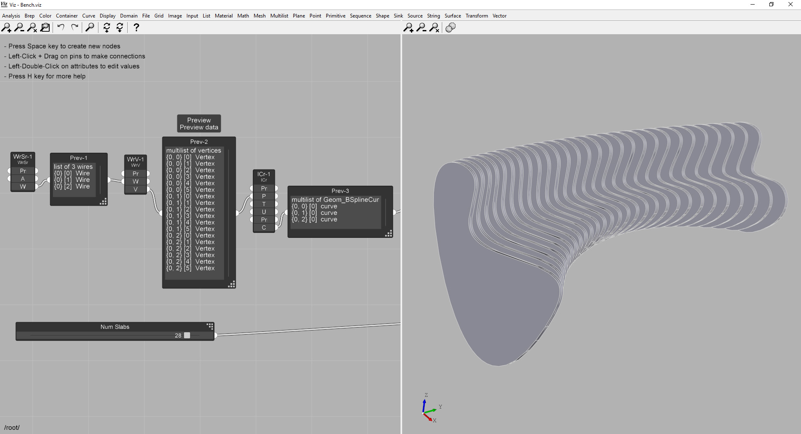Select the ICr-1 node header
801x434 pixels.
coord(264,176)
